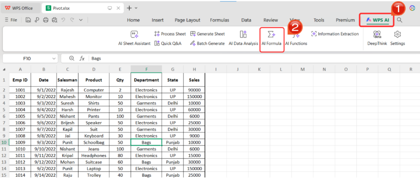Open Print Preview icon
420x179 pixels.
(x=55, y=20)
